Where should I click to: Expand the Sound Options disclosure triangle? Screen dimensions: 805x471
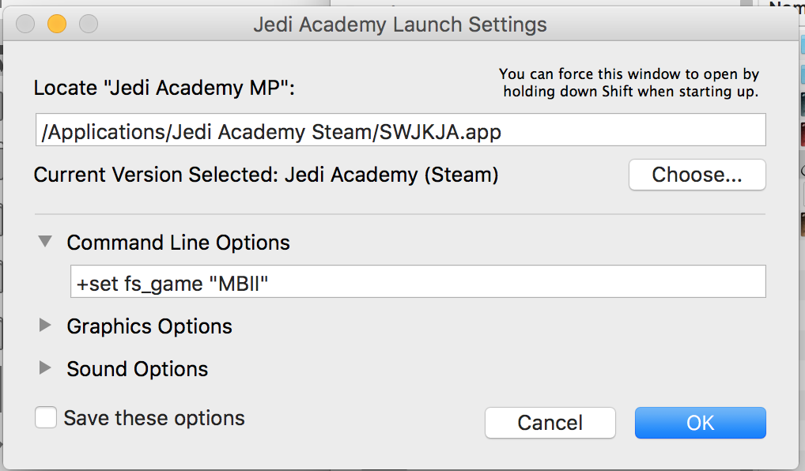[46, 368]
